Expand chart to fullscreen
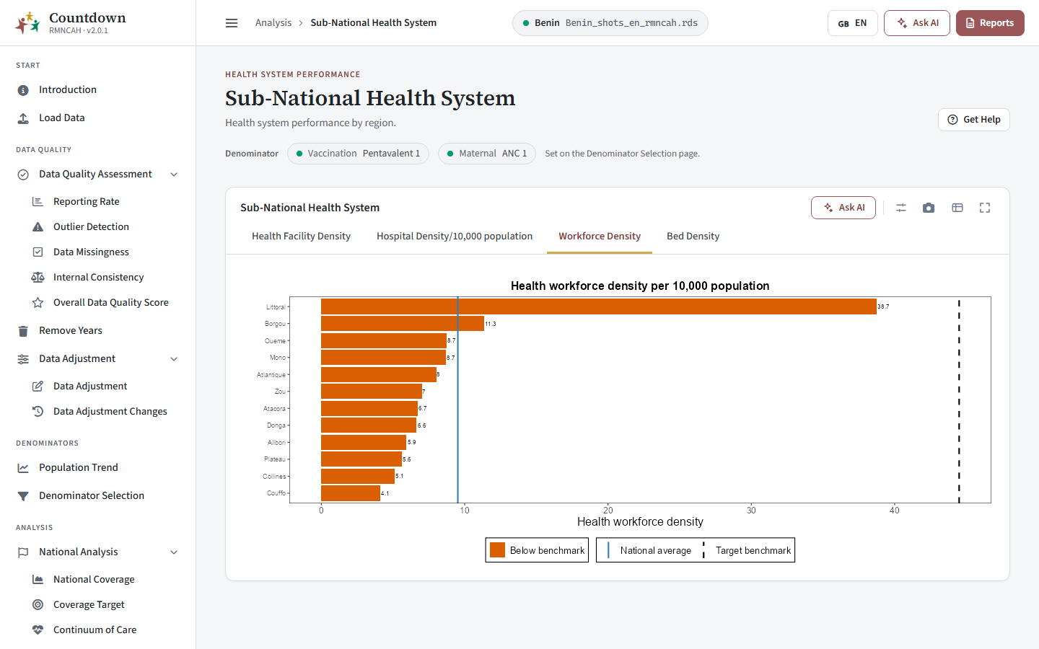Image resolution: width=1039 pixels, height=649 pixels. (x=985, y=208)
